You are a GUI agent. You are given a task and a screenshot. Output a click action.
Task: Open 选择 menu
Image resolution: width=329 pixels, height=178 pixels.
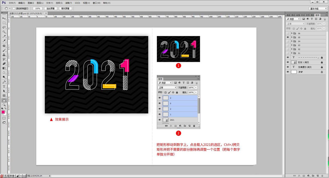point(59,3)
